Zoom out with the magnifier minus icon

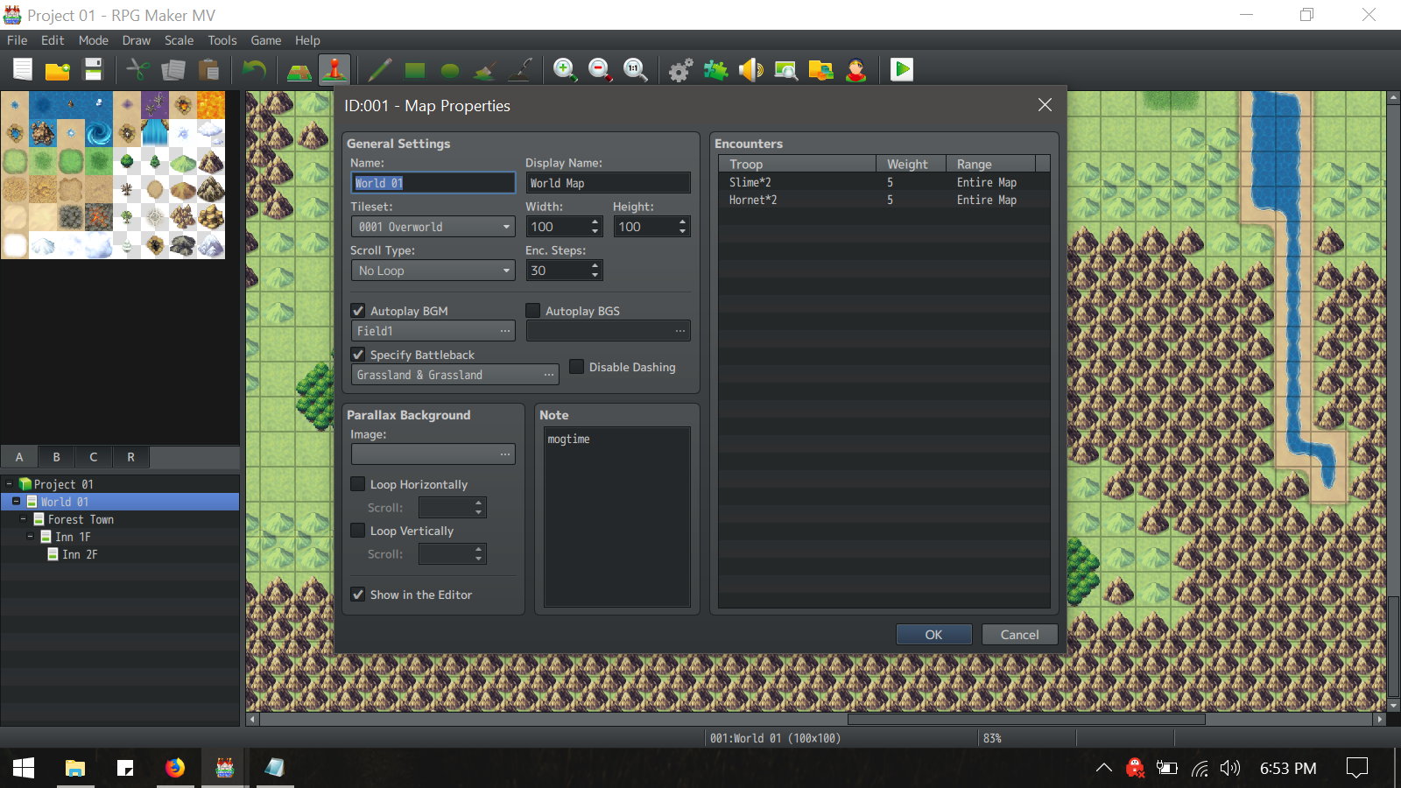pyautogui.click(x=601, y=70)
